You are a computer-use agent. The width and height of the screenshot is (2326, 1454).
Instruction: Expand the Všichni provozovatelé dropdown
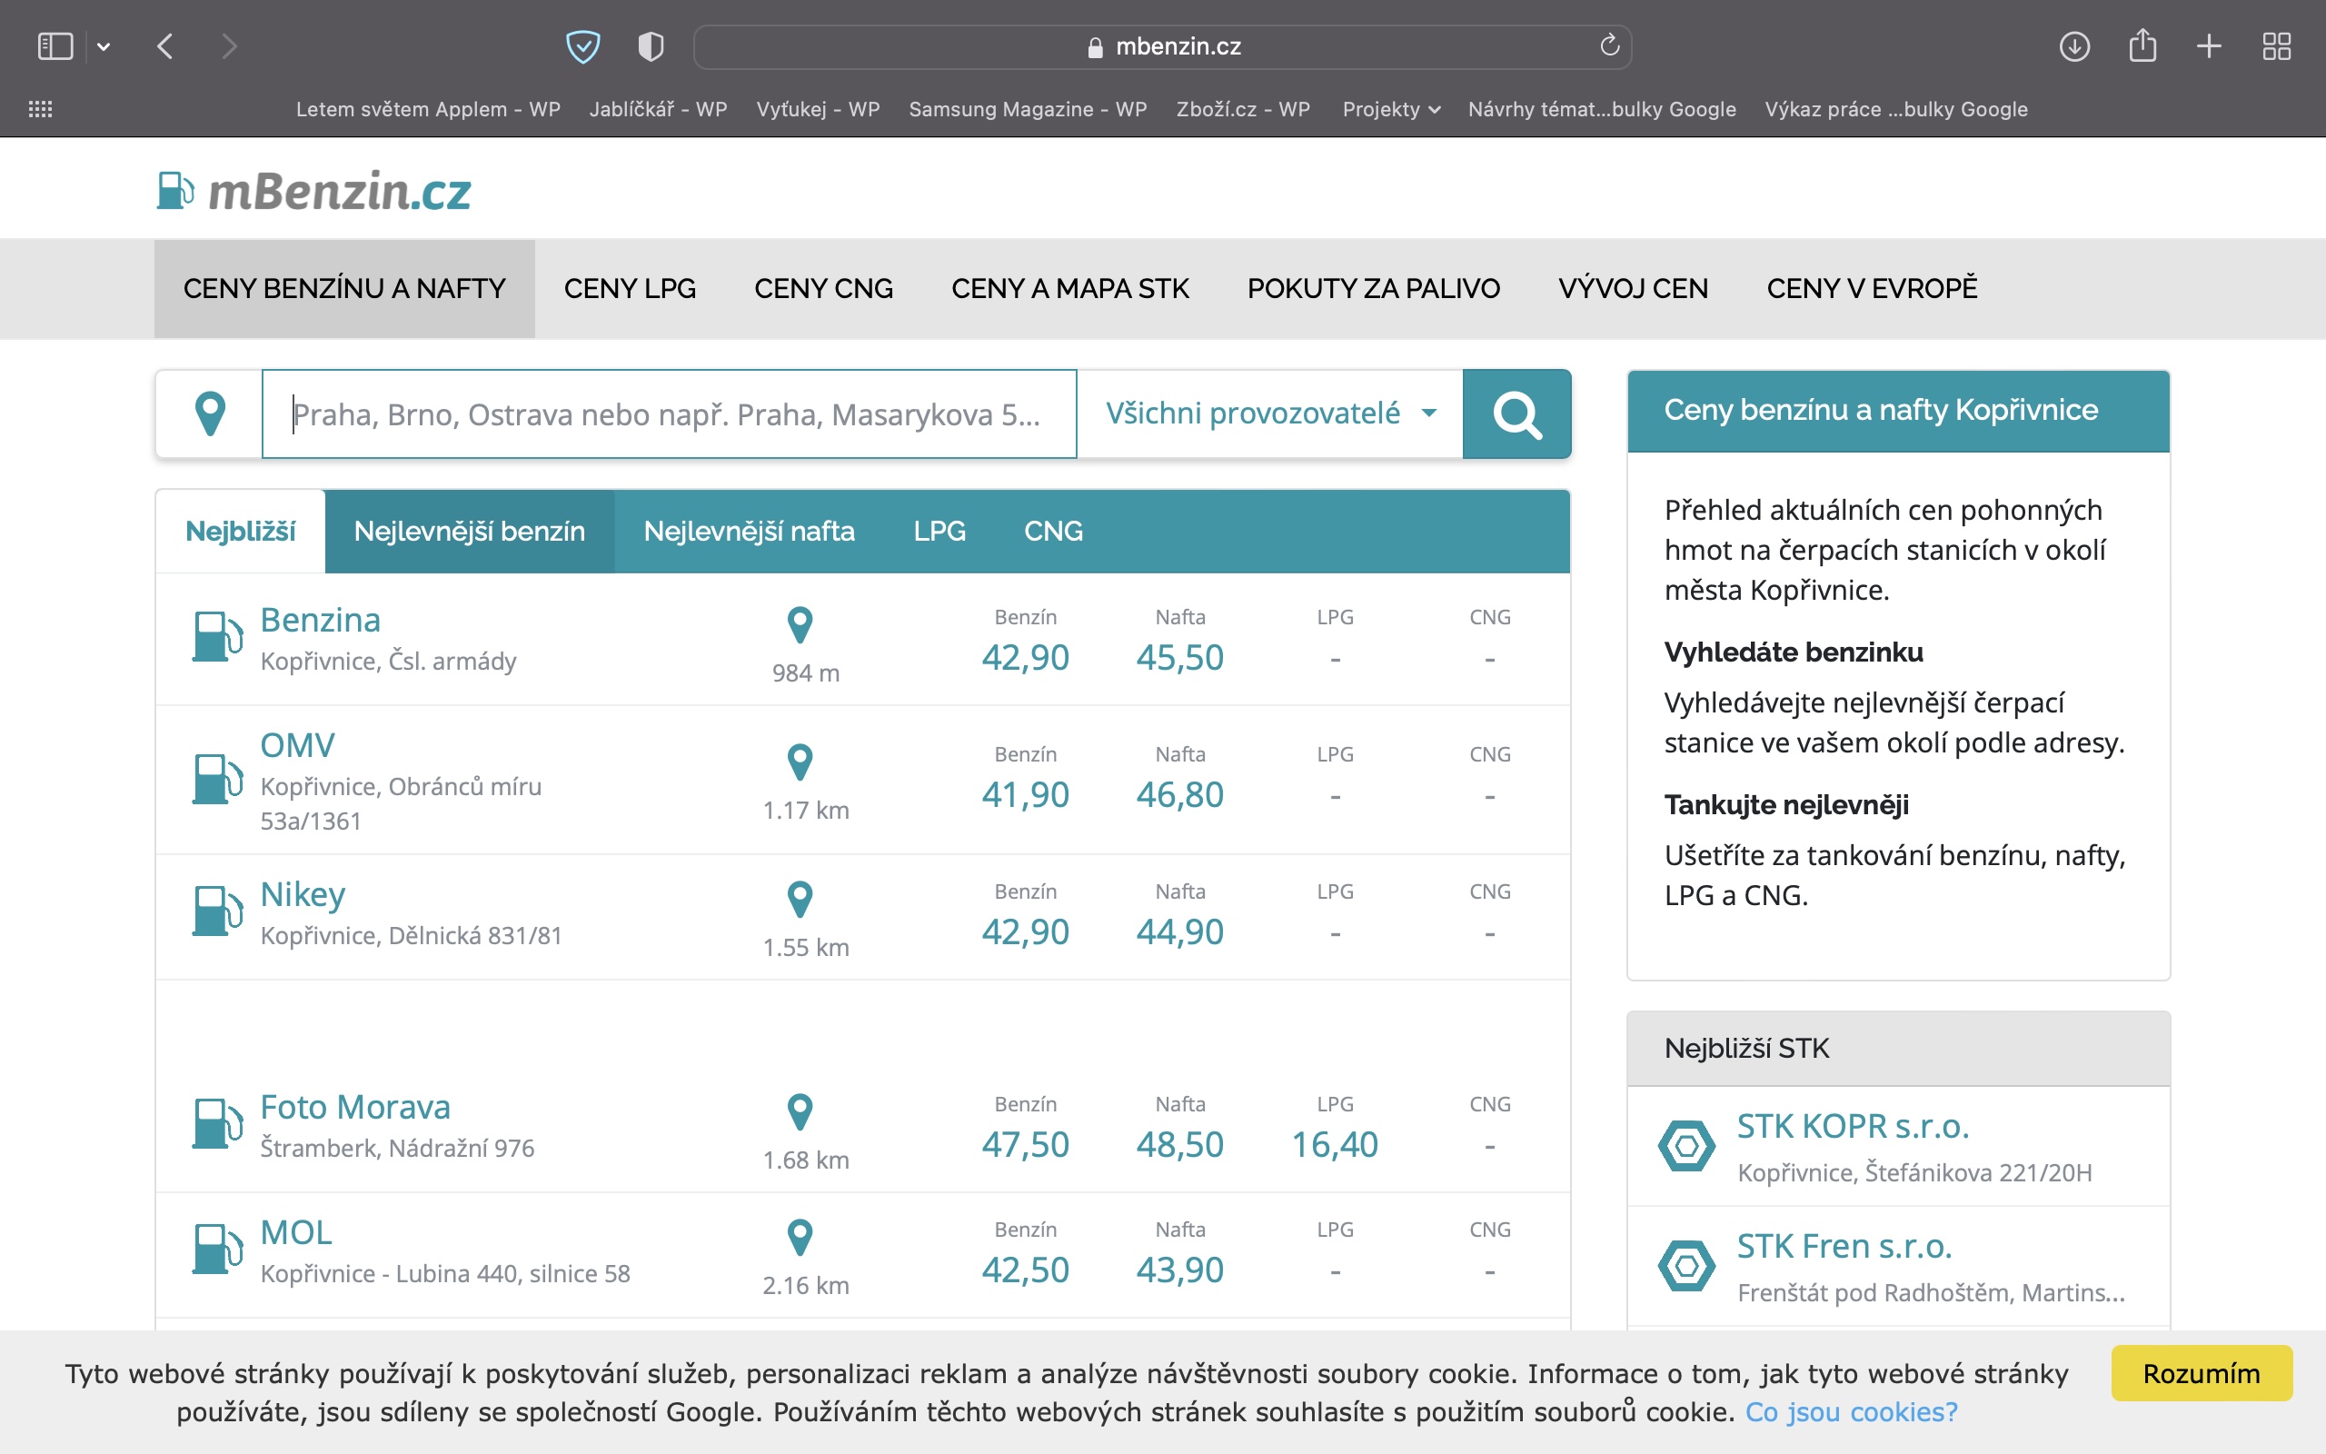(1269, 413)
